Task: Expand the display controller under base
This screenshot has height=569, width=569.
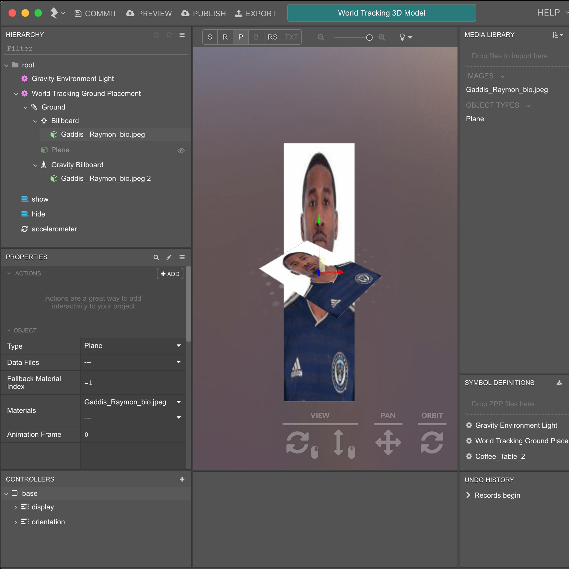Action: click(x=16, y=507)
